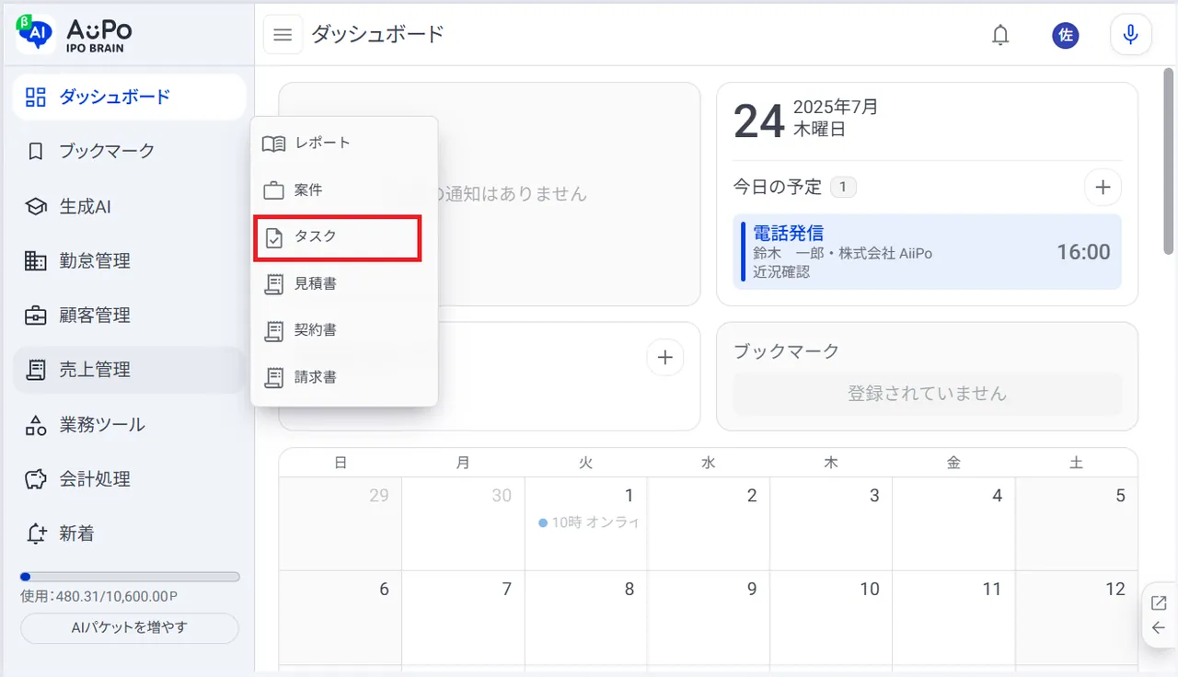Open 新着 in the sidebar
The image size is (1178, 677).
(x=129, y=534)
